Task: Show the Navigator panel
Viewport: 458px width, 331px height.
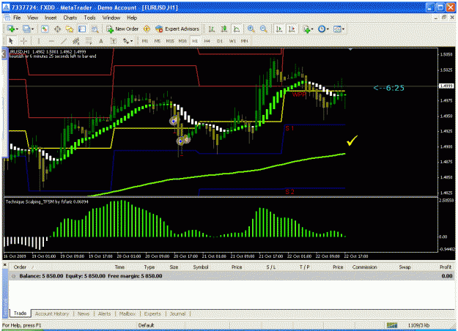Action: pyautogui.click(x=70, y=29)
